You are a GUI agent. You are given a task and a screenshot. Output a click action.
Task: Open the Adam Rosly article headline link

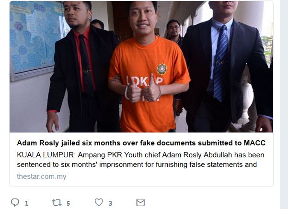(141, 143)
